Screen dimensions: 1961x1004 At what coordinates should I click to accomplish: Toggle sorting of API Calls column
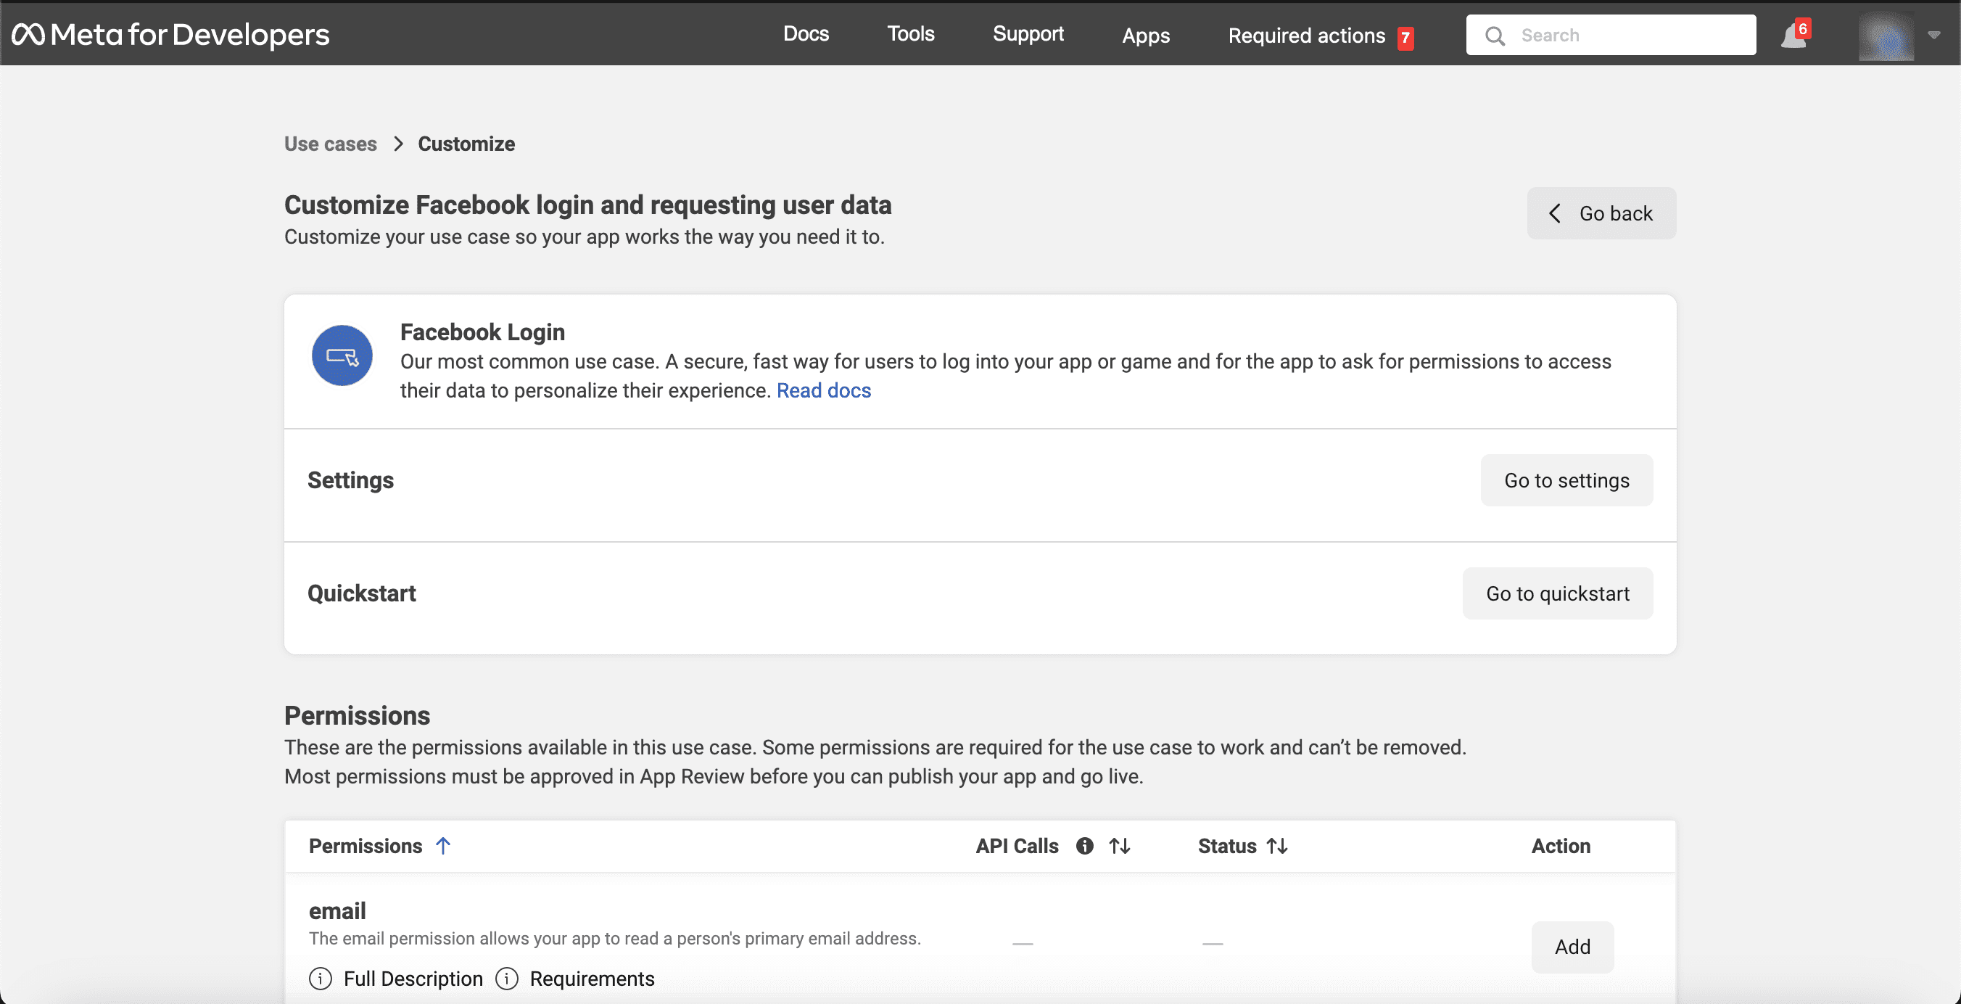pyautogui.click(x=1119, y=847)
